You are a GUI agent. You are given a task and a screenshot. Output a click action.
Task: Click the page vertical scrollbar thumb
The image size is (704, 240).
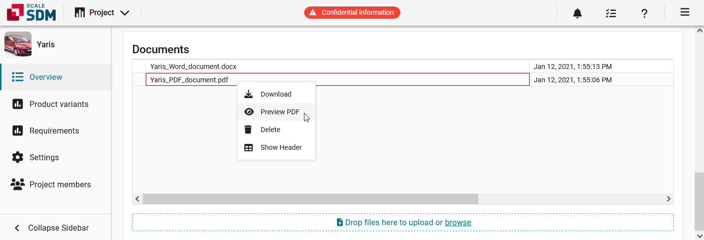point(699,201)
